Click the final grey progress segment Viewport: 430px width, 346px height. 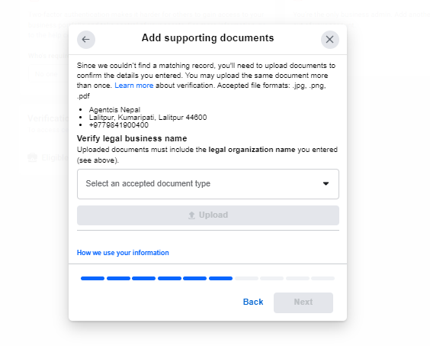323,278
